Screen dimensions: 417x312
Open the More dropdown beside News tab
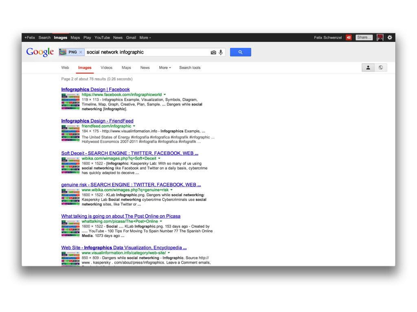pyautogui.click(x=165, y=68)
